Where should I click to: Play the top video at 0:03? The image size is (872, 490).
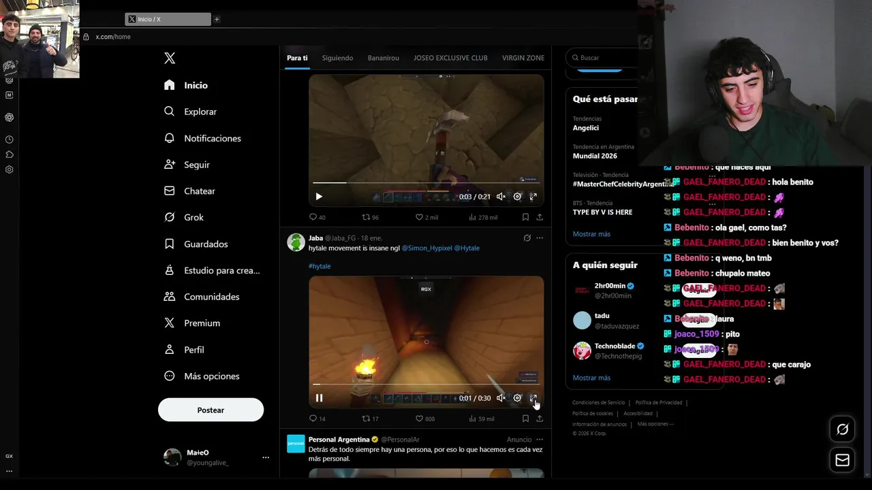click(319, 197)
